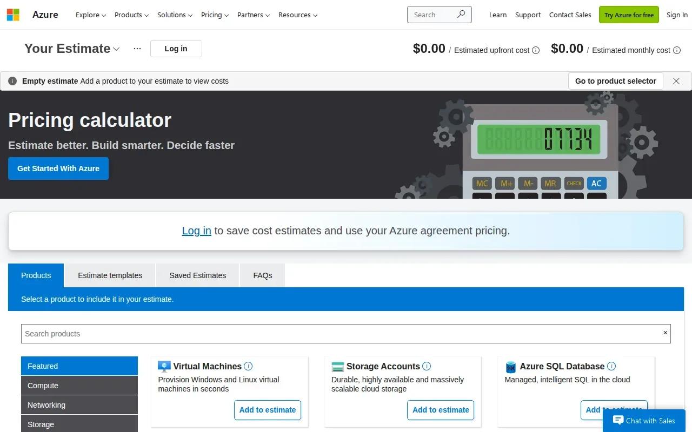Open the Azure home link
Screen dimensions: 692x432
(45, 15)
